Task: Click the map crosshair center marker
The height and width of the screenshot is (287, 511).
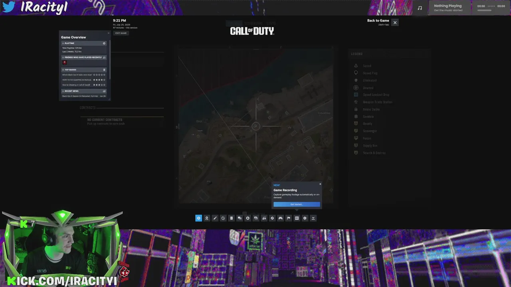Action: pyautogui.click(x=256, y=126)
